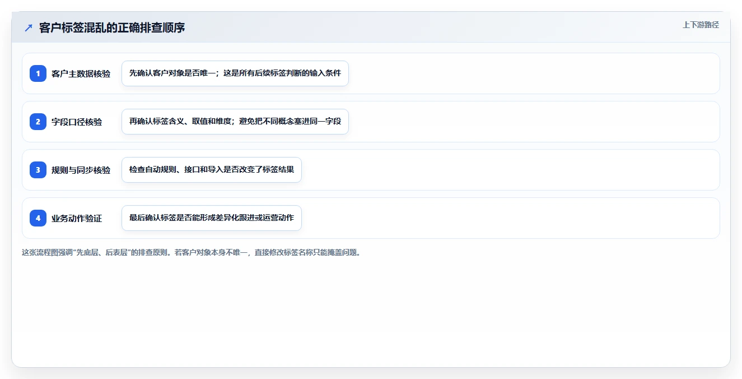The image size is (742, 379).
Task: Select step number 4 badge
Action: pos(38,218)
